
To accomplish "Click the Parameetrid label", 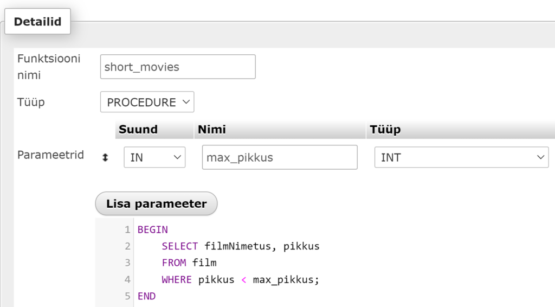I will click(50, 155).
